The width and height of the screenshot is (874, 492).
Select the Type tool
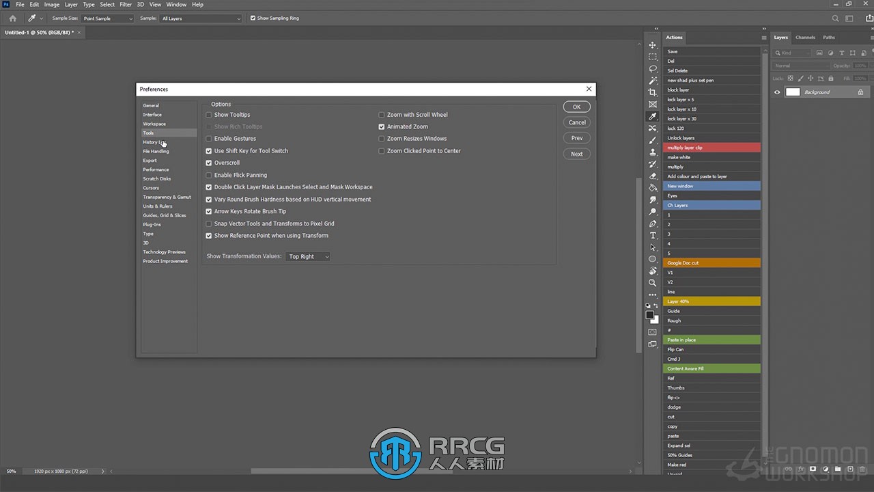pyautogui.click(x=653, y=235)
